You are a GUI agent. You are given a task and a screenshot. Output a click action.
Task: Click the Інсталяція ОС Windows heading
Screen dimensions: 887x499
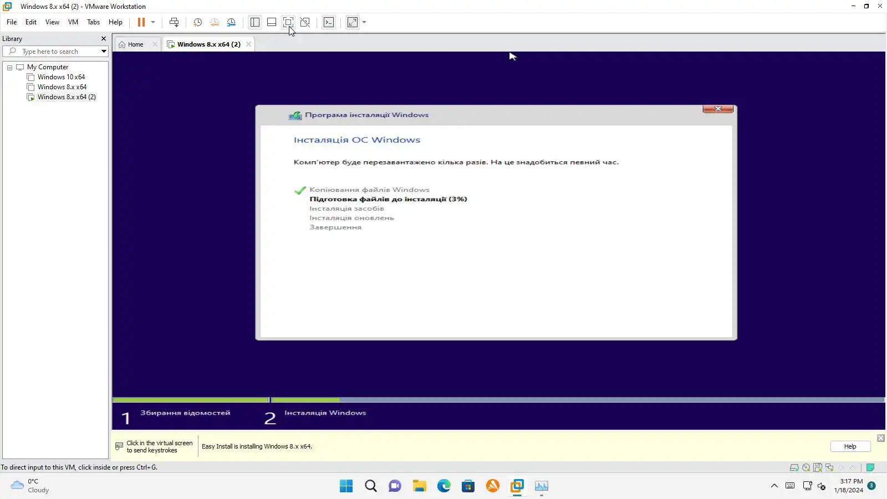pos(357,140)
